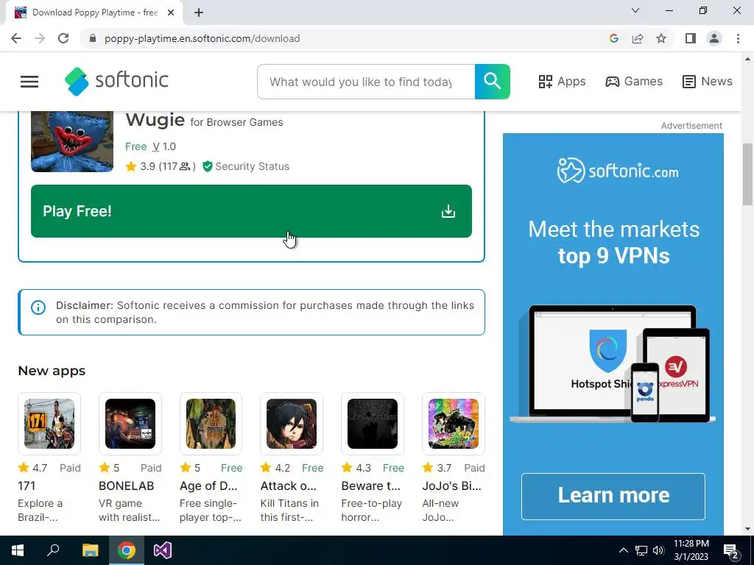Bookmark this page with star icon
This screenshot has height=565, width=754.
pyautogui.click(x=661, y=38)
